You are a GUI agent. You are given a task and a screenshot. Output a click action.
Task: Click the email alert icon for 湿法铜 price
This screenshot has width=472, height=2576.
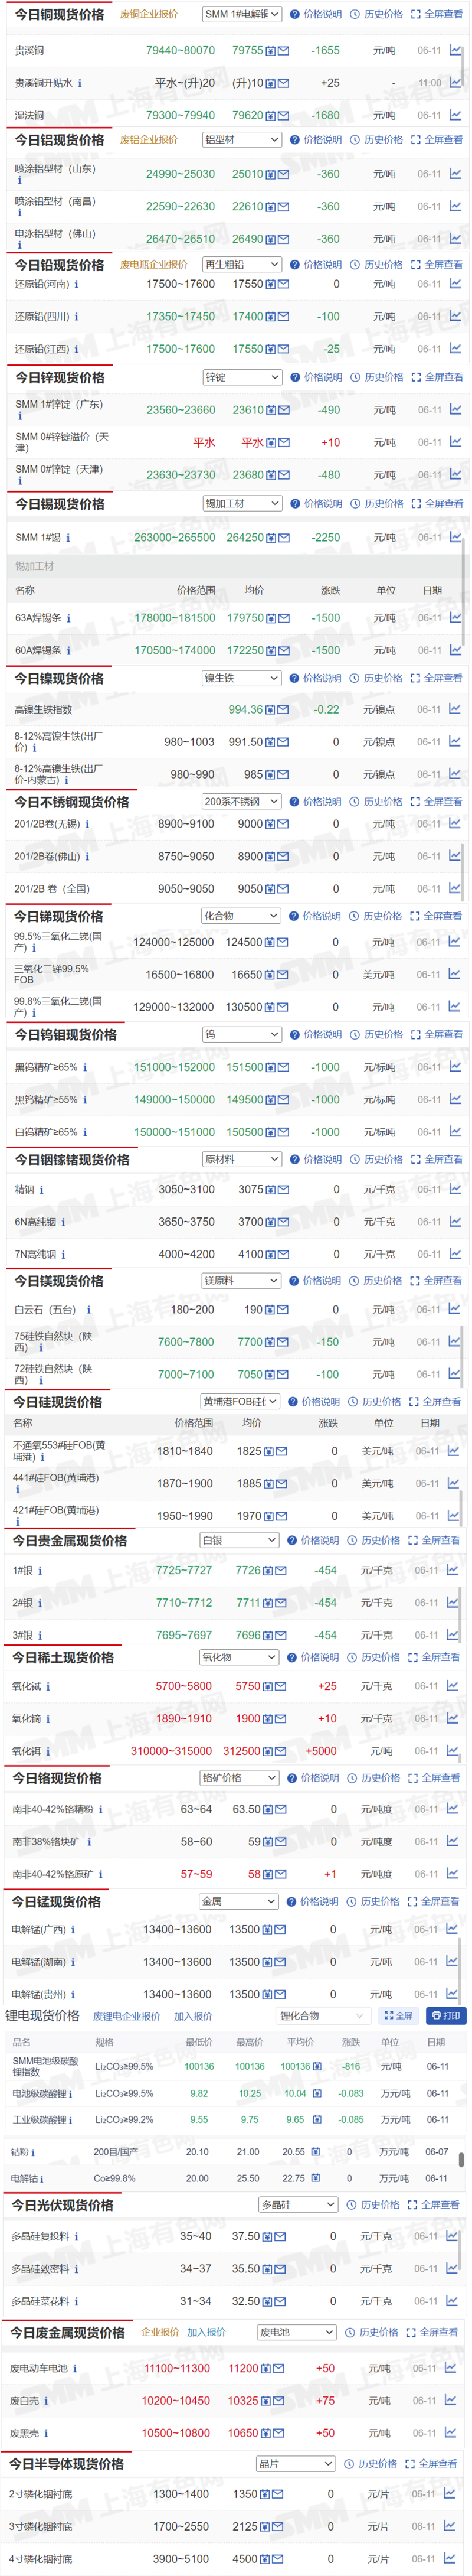point(283,116)
